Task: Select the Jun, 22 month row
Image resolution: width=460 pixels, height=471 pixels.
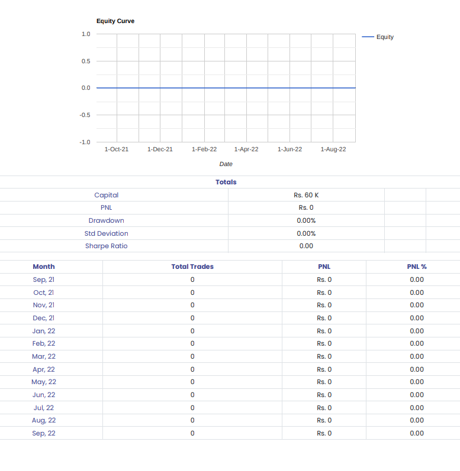Action: [x=230, y=395]
